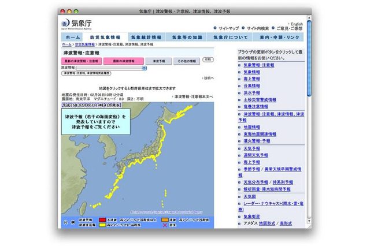Viewport: 370px width, 246px height.
Task: Open the 時系列予報 sidebar link
Action: click(x=283, y=182)
